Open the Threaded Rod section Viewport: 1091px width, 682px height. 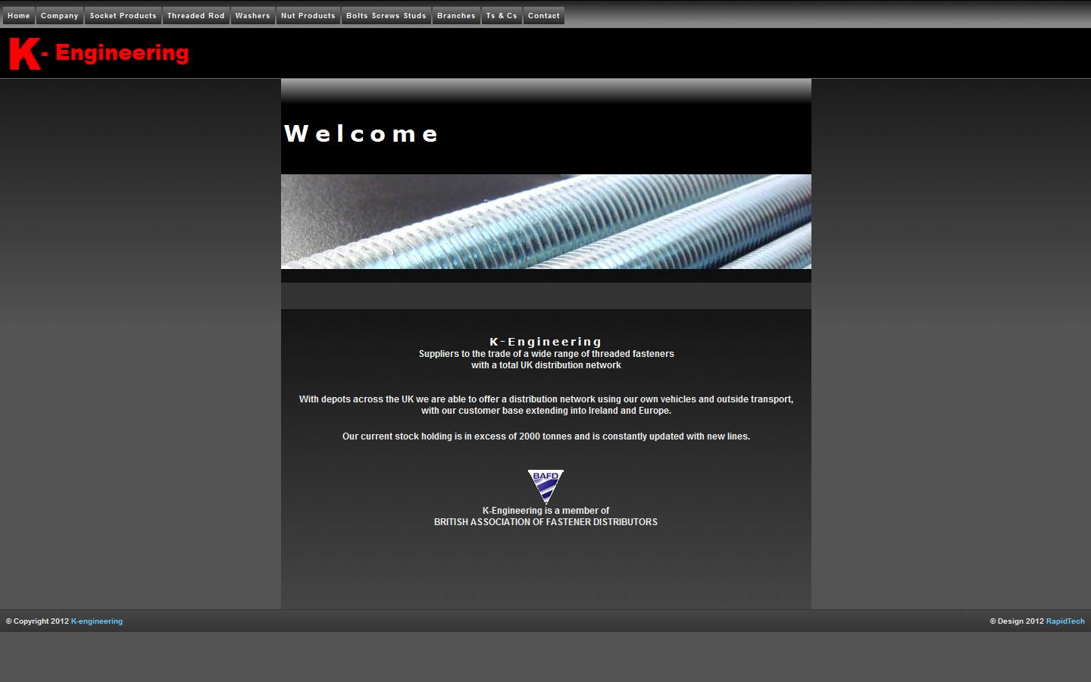195,15
